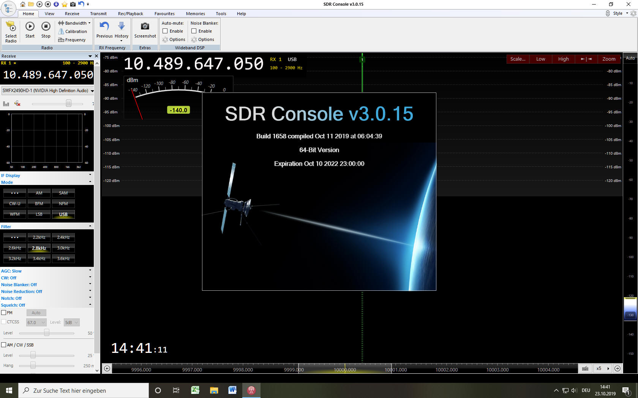The width and height of the screenshot is (638, 398).
Task: Select the LSB mode
Action: click(39, 214)
